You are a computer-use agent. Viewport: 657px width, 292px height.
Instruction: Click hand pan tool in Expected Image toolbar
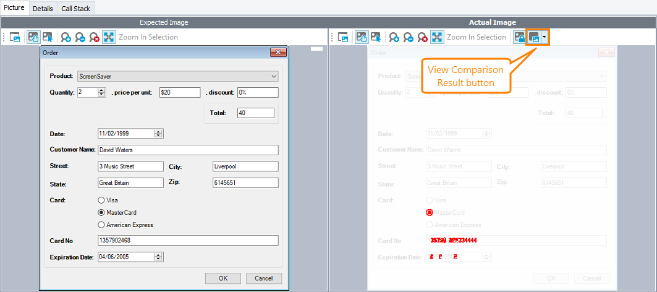pos(33,37)
